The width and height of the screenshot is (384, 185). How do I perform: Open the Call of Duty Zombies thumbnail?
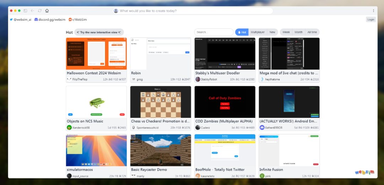(225, 102)
